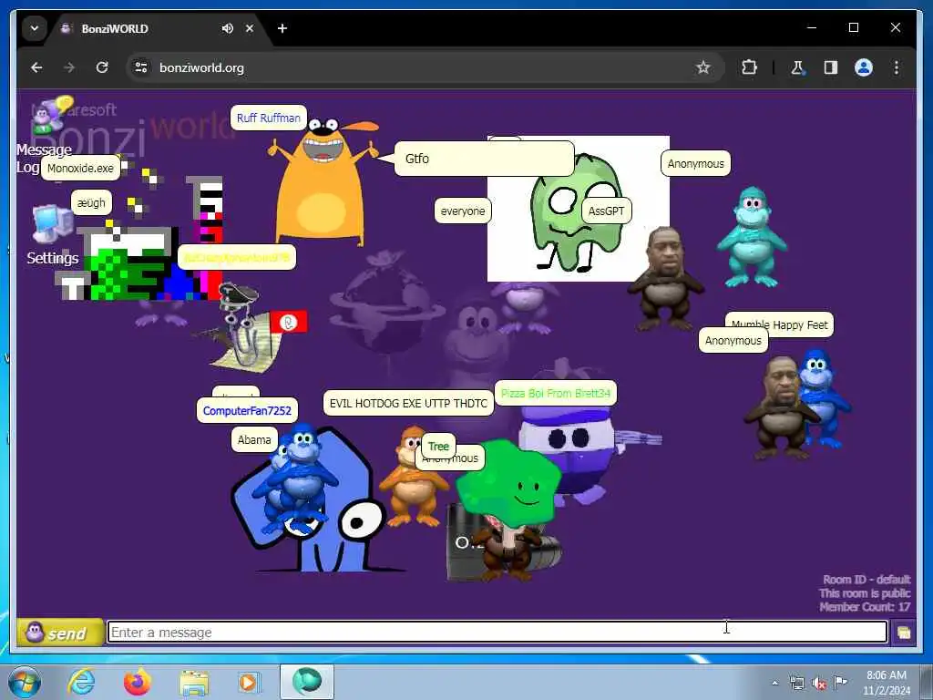This screenshot has width=933, height=700.
Task: Close the BonziWORLD tab
Action: click(x=250, y=28)
